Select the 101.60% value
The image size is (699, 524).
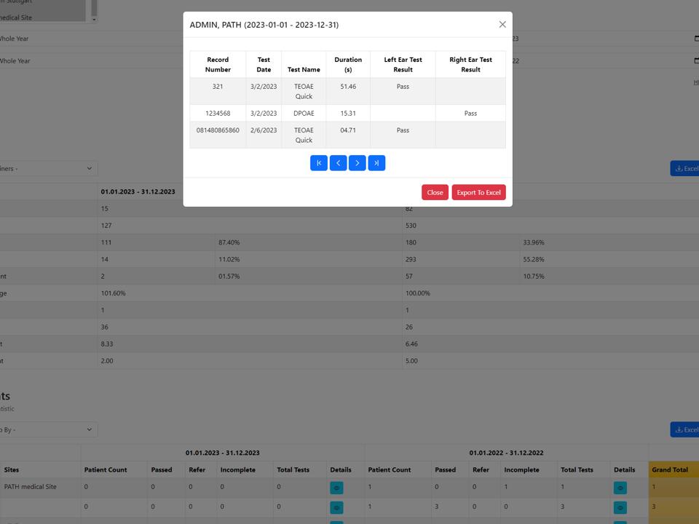(x=114, y=293)
